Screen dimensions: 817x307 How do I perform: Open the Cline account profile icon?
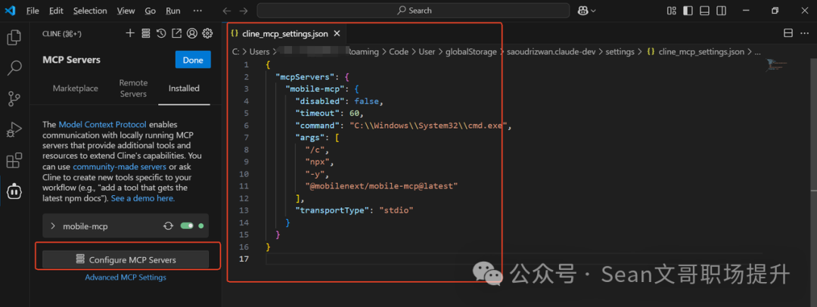(191, 33)
